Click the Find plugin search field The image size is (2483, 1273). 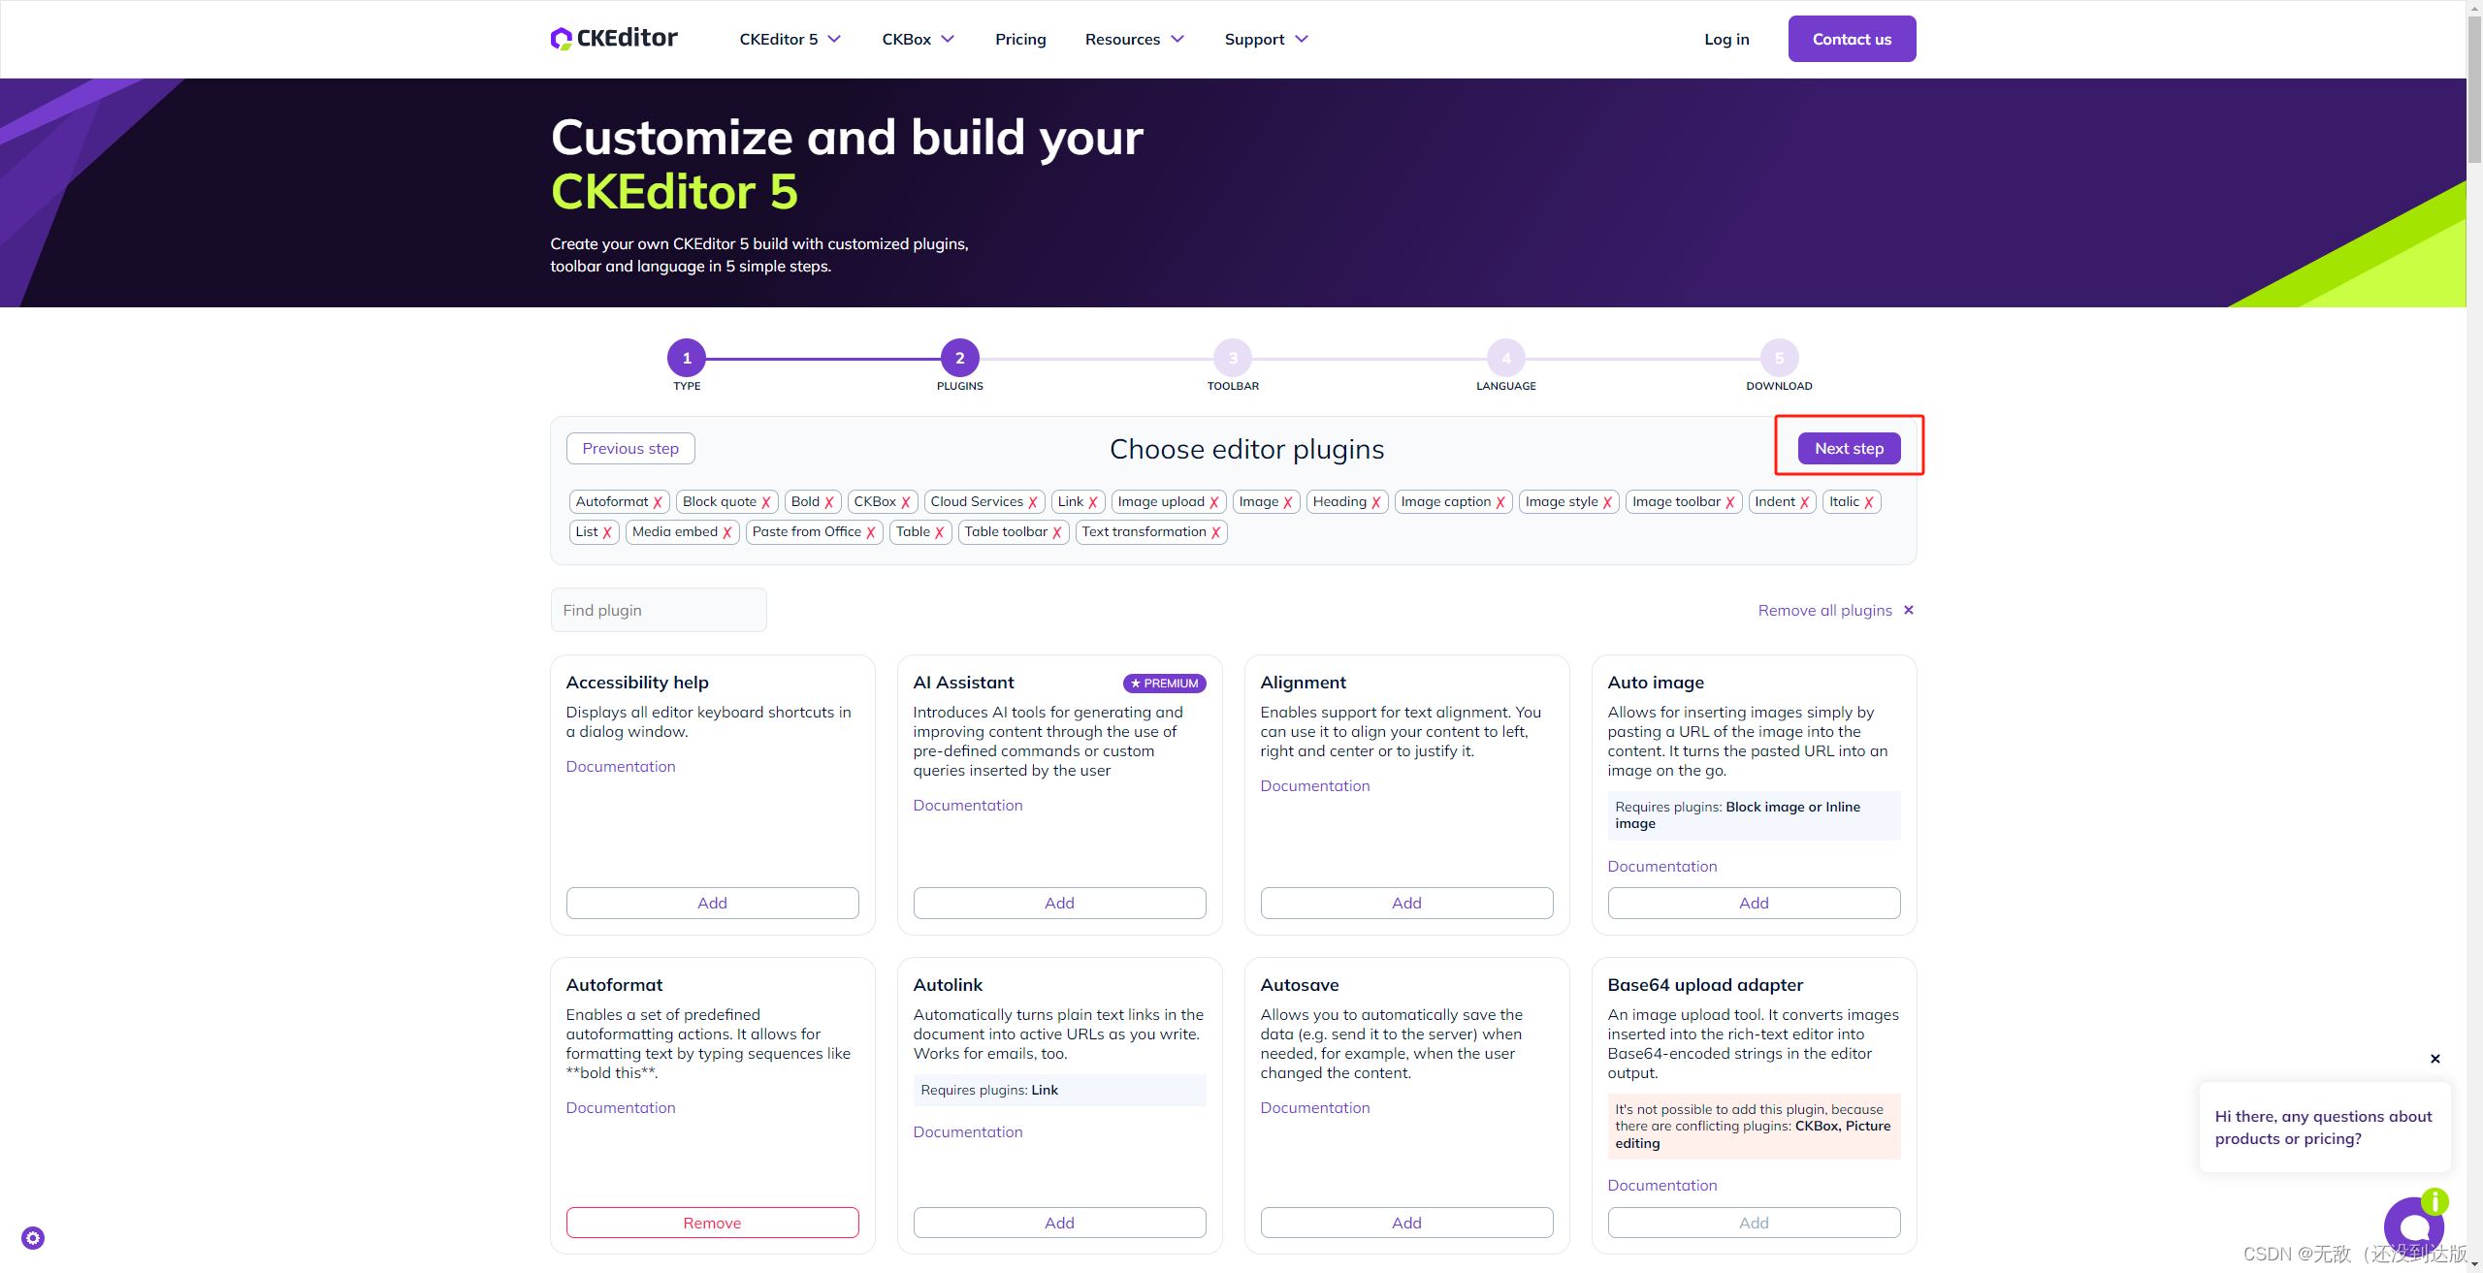(659, 610)
